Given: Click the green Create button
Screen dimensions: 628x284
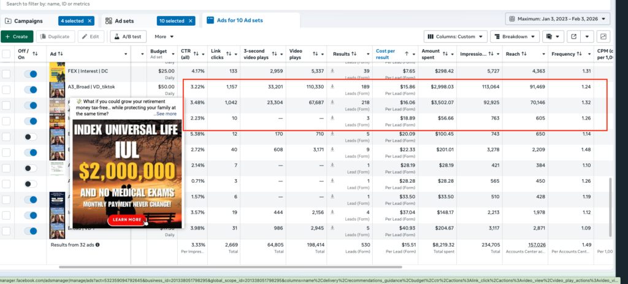Looking at the screenshot, I should pyautogui.click(x=17, y=36).
